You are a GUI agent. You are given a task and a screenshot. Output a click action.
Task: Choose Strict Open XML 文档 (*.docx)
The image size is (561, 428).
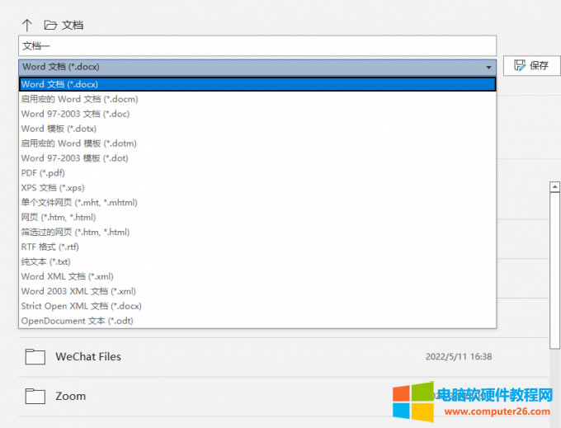pyautogui.click(x=257, y=306)
